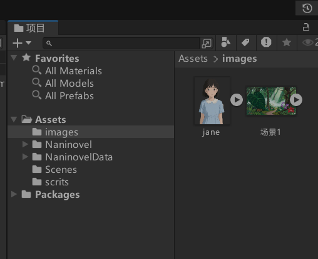Viewport: 318px width, 259px height.
Task: Open the search by label filter
Action: pos(246,42)
